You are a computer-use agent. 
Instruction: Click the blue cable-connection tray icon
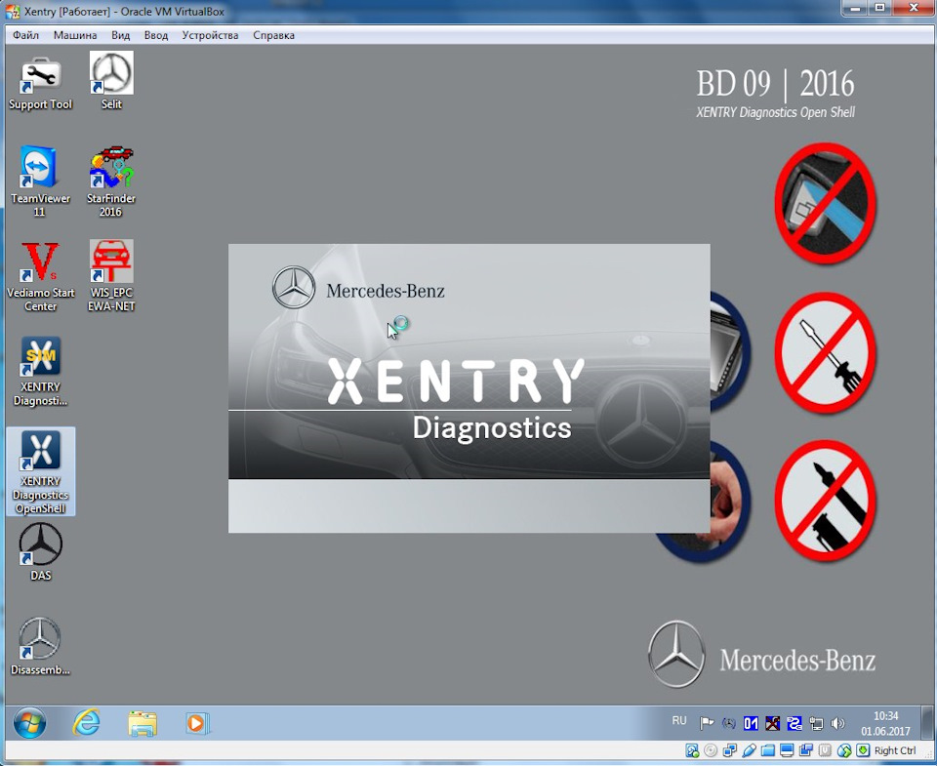pos(794,724)
